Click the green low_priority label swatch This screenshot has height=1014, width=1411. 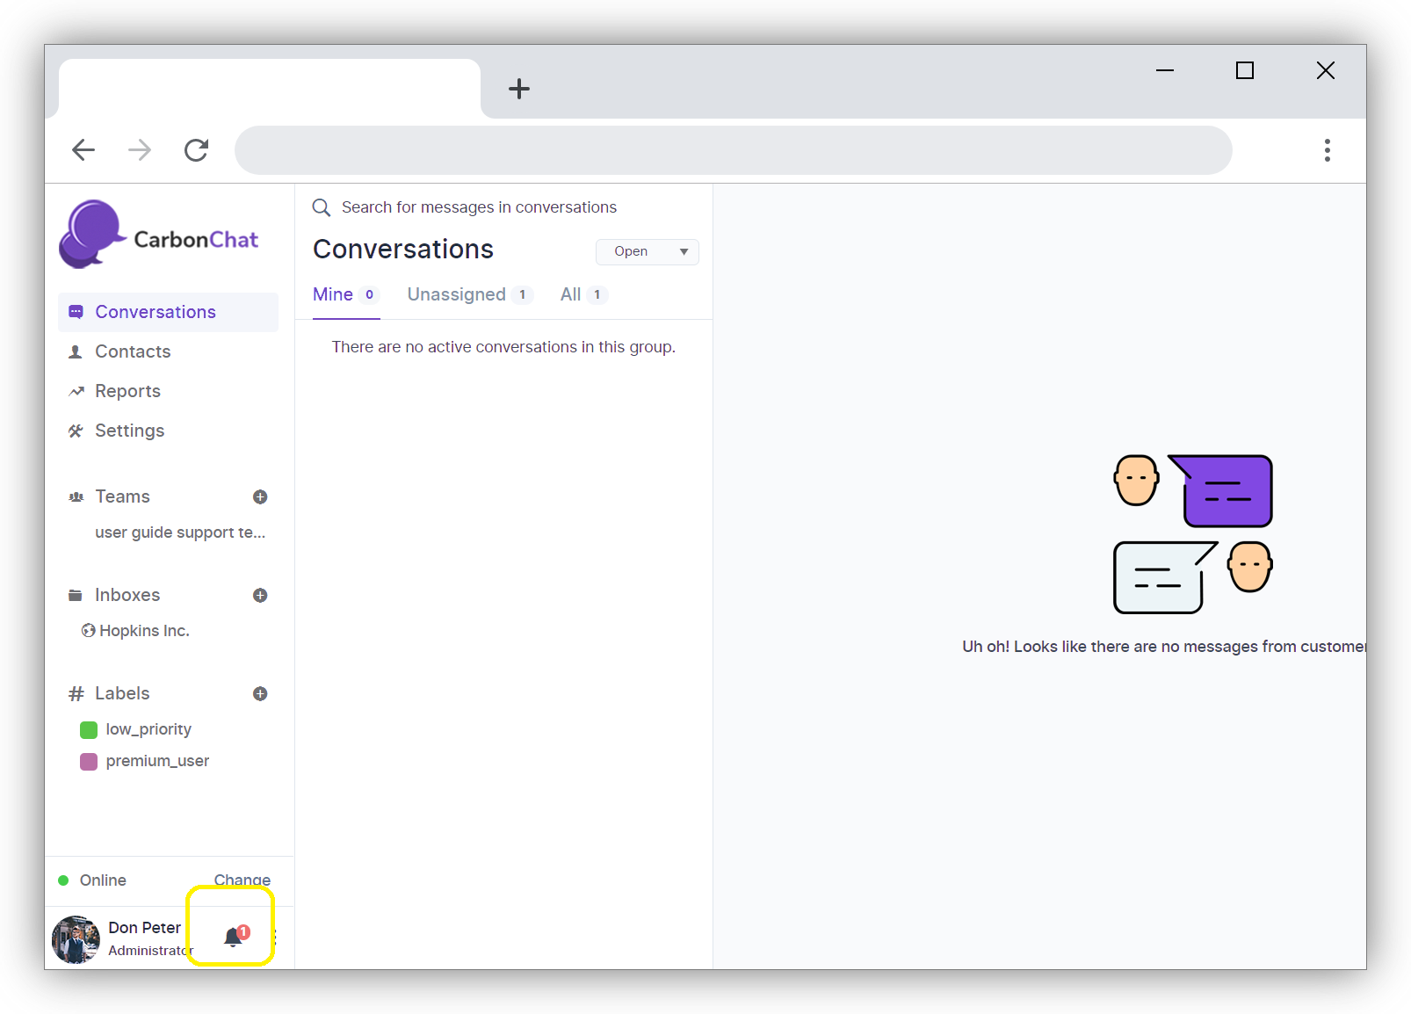click(x=89, y=730)
